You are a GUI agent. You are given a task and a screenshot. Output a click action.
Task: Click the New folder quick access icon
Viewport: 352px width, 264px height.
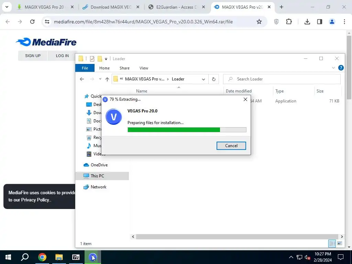click(x=100, y=59)
